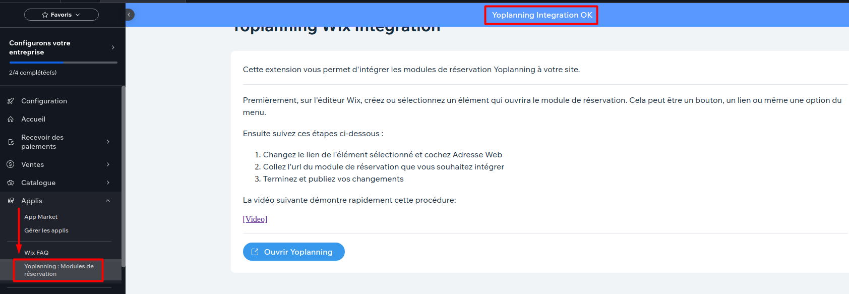Open the Favoris dropdown
Image resolution: width=849 pixels, height=294 pixels.
(x=62, y=15)
